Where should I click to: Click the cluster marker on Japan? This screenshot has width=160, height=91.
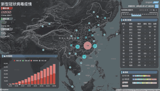pos(117,34)
